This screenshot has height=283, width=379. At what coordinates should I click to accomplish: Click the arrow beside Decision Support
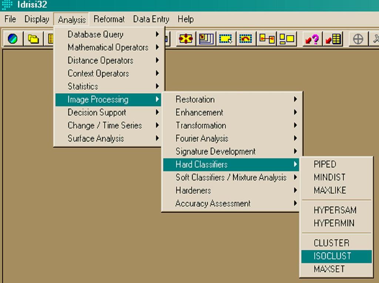tap(157, 112)
